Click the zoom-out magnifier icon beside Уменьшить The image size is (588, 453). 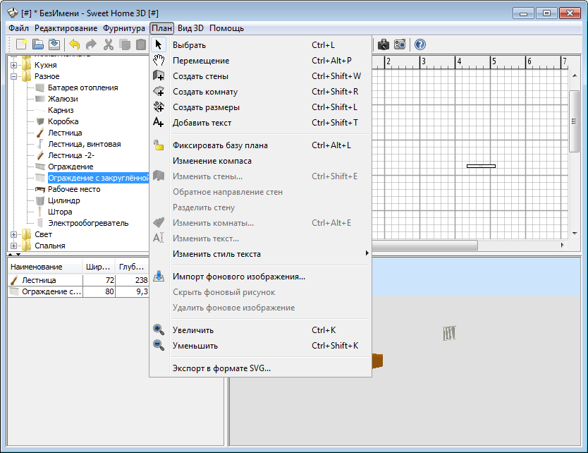point(159,345)
